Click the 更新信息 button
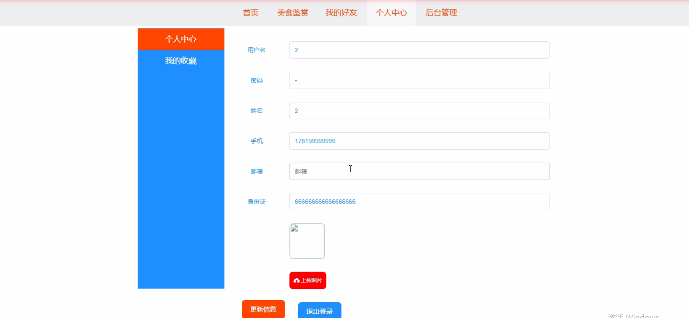 263,309
